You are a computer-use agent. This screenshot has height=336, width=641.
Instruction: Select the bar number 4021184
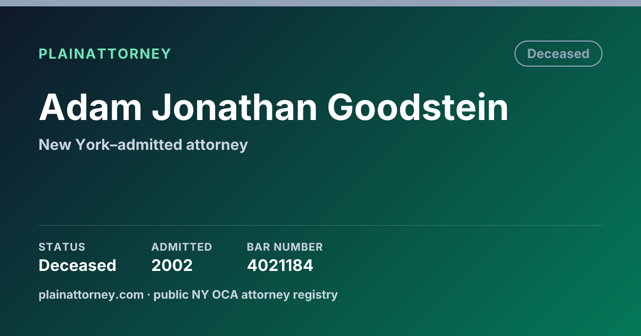[280, 265]
